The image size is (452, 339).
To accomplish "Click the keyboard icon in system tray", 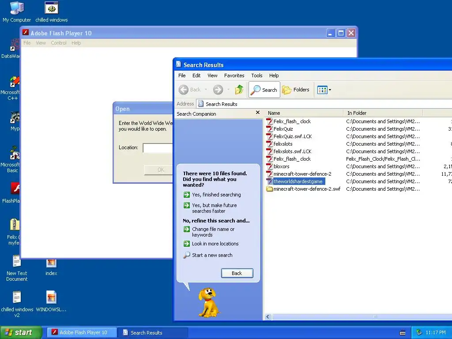I will pyautogui.click(x=403, y=333).
